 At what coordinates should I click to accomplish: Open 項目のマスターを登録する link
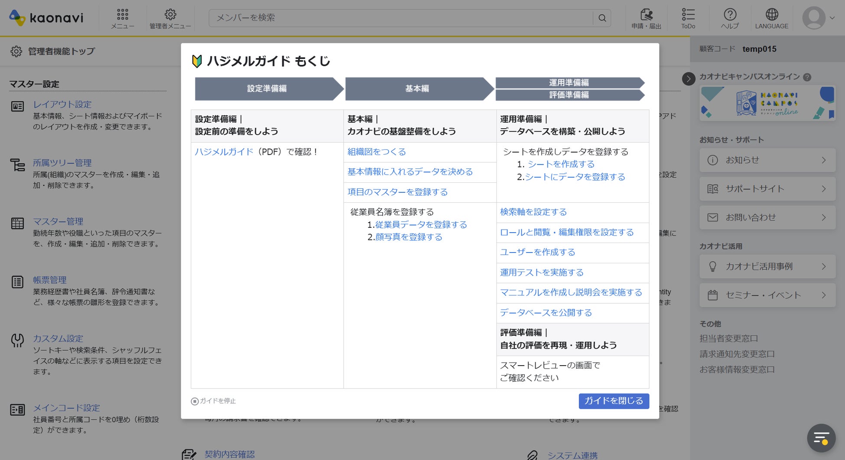397,192
